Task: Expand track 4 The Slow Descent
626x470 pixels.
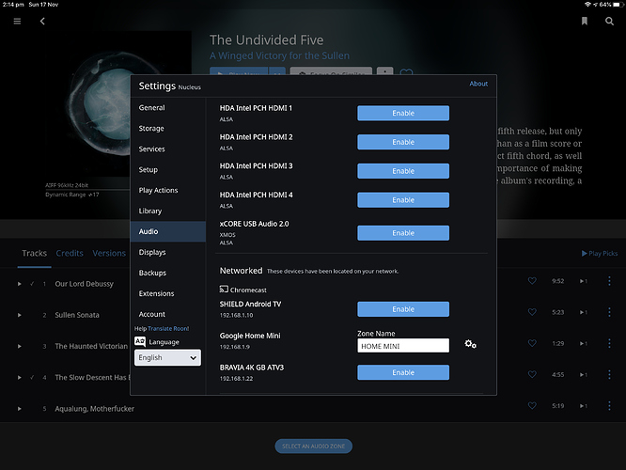Action: (19, 377)
